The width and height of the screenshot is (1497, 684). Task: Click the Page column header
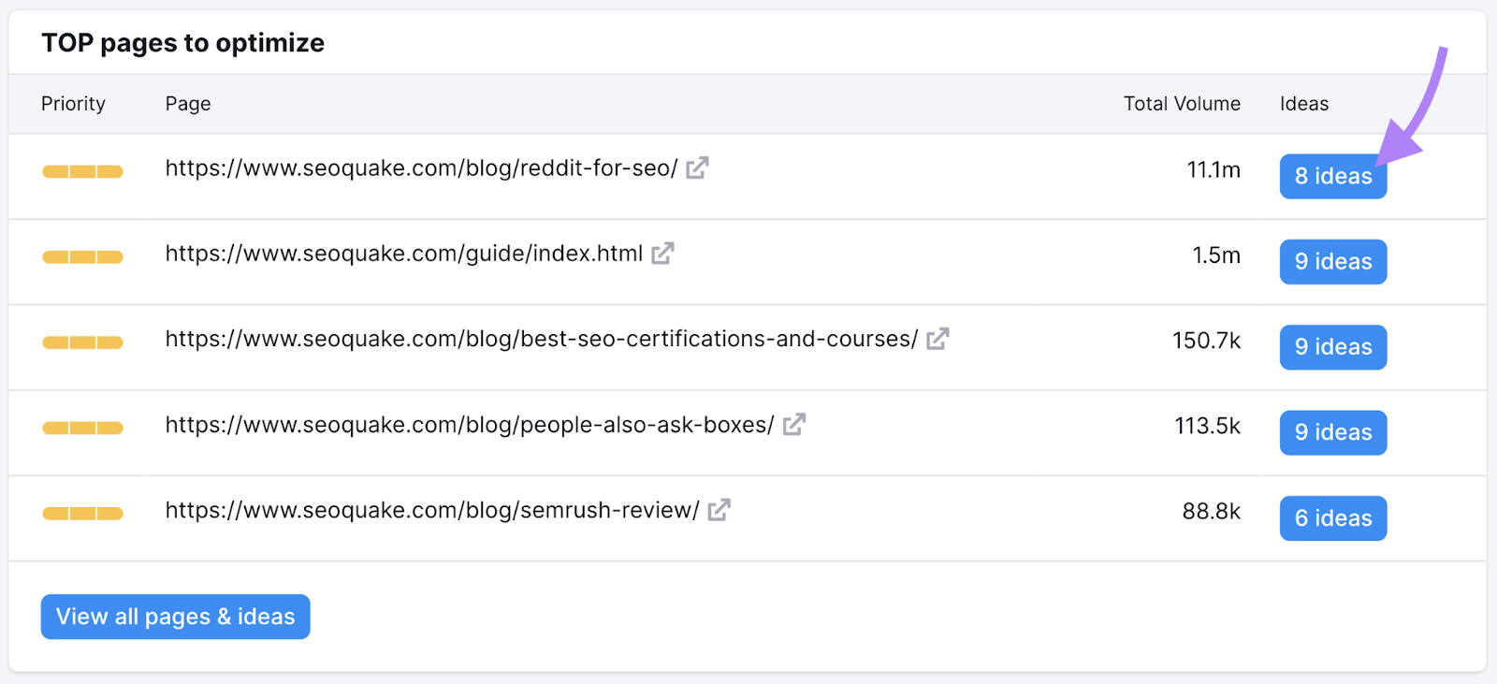point(188,104)
